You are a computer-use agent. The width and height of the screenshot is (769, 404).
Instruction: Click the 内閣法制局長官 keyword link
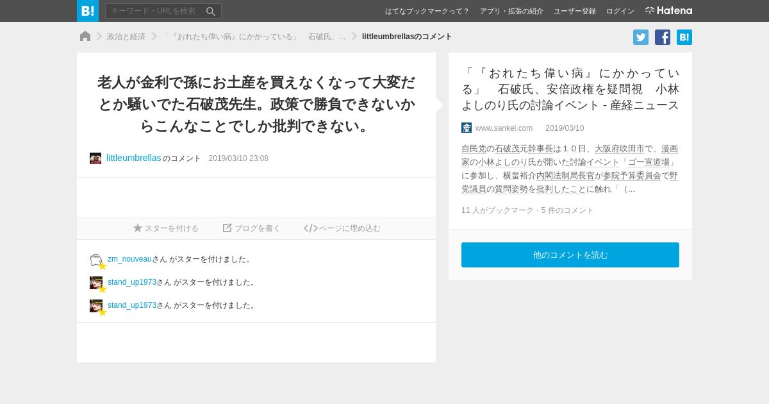coord(565,176)
